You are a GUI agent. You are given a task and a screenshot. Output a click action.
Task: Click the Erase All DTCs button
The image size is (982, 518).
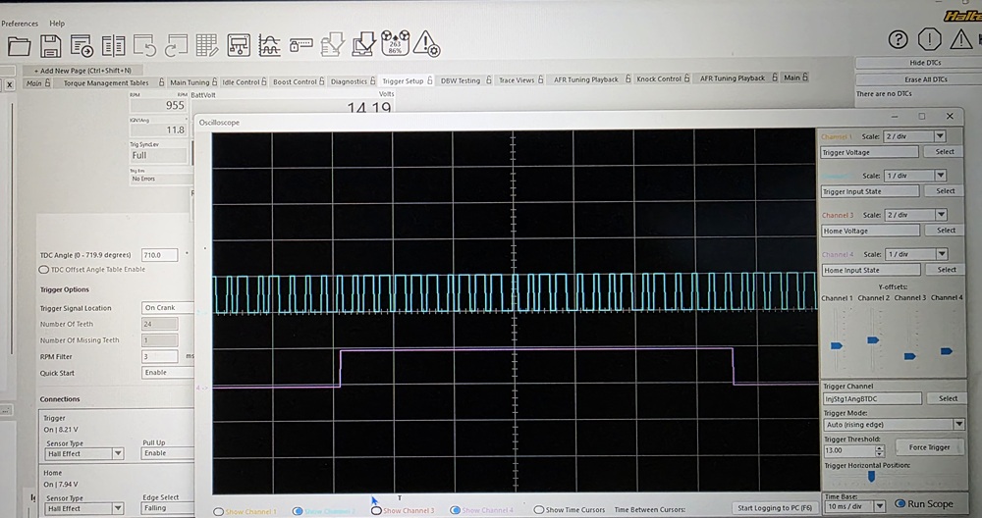pyautogui.click(x=924, y=79)
